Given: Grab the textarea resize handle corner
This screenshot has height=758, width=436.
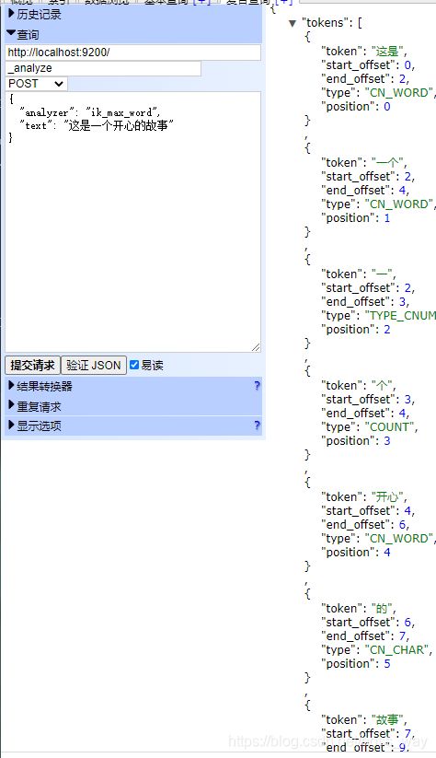Looking at the screenshot, I should point(256,347).
